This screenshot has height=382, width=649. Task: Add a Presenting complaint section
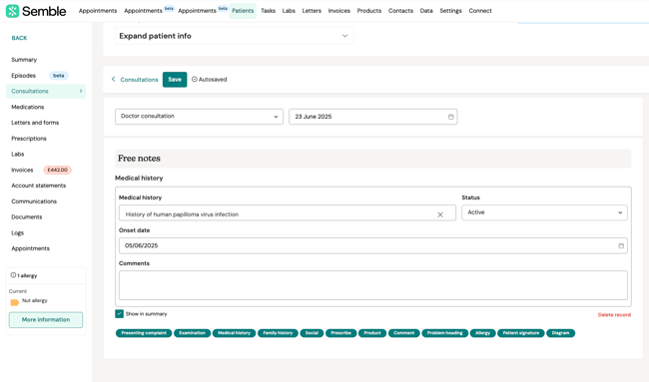pos(144,333)
